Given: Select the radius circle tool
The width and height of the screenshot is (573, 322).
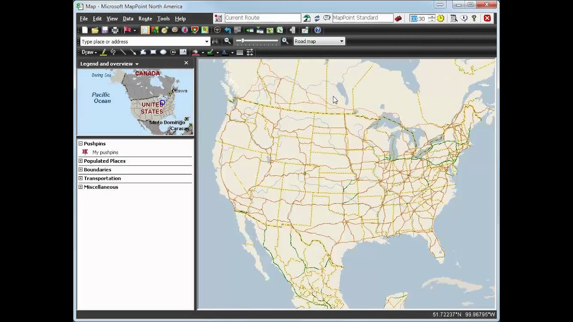Looking at the screenshot, I should pyautogui.click(x=173, y=52).
